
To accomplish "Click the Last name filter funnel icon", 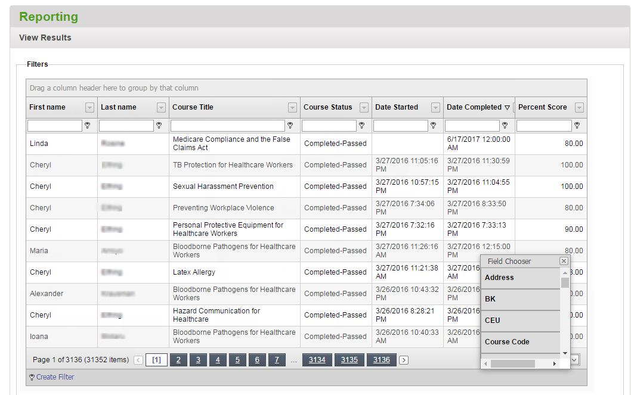I will click(159, 126).
